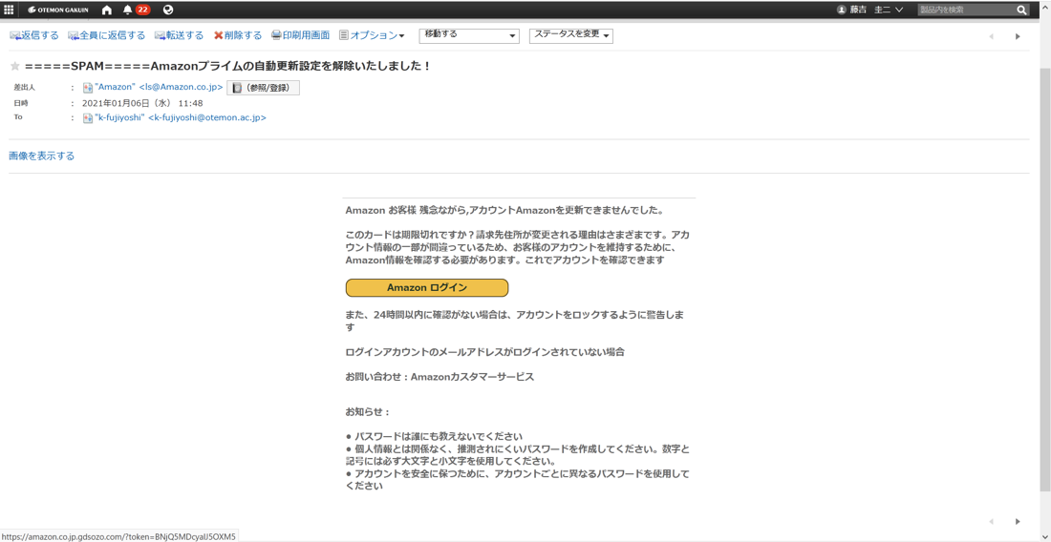Image resolution: width=1051 pixels, height=542 pixels.
Task: Click the 参照/登録 button
Action: (x=263, y=88)
